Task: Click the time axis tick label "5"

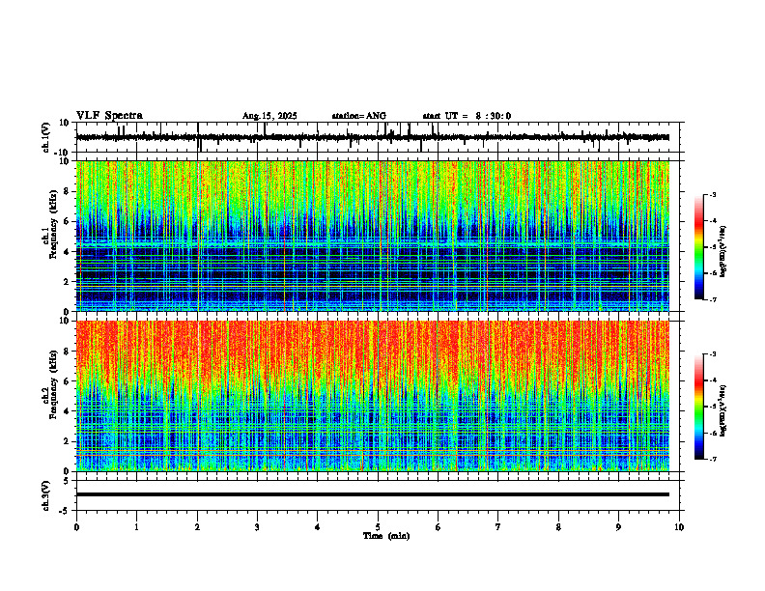Action: pyautogui.click(x=378, y=527)
